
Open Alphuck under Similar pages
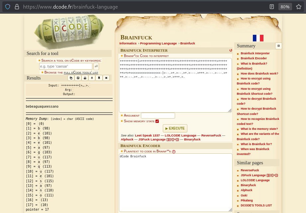coord(247,190)
